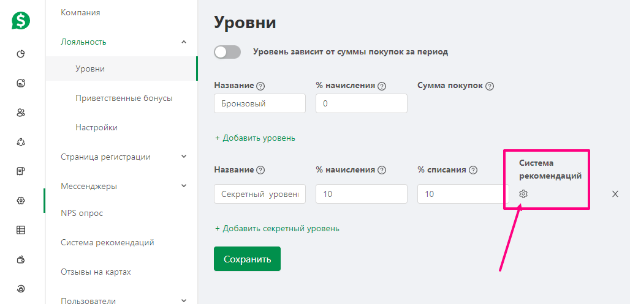The height and width of the screenshot is (304, 630).
Task: Click secret level % списания field
Action: pos(463,194)
